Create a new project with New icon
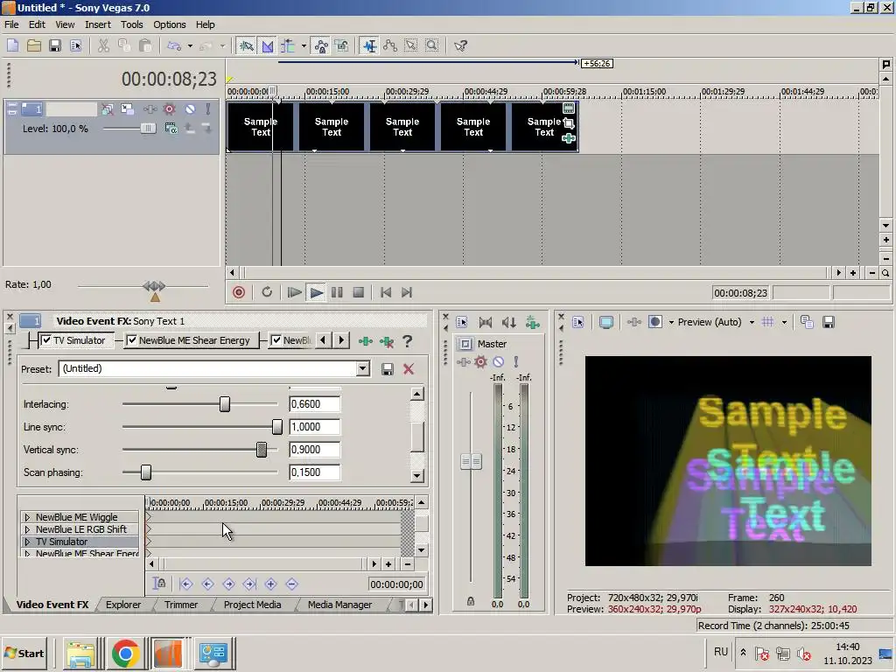Screen dimensions: 896x672 [x=12, y=45]
